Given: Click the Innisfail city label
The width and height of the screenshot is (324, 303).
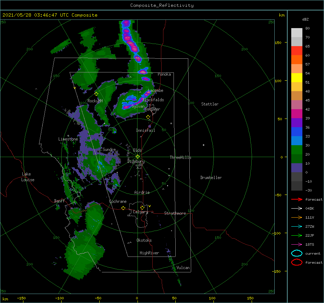Looking at the screenshot, I should pos(145,130).
